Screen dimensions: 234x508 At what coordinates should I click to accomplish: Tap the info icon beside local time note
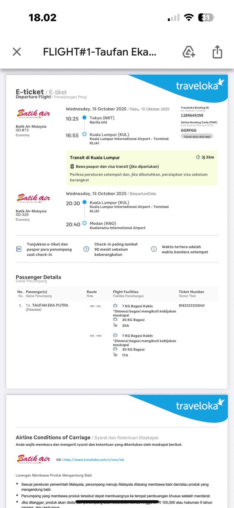pos(154,249)
